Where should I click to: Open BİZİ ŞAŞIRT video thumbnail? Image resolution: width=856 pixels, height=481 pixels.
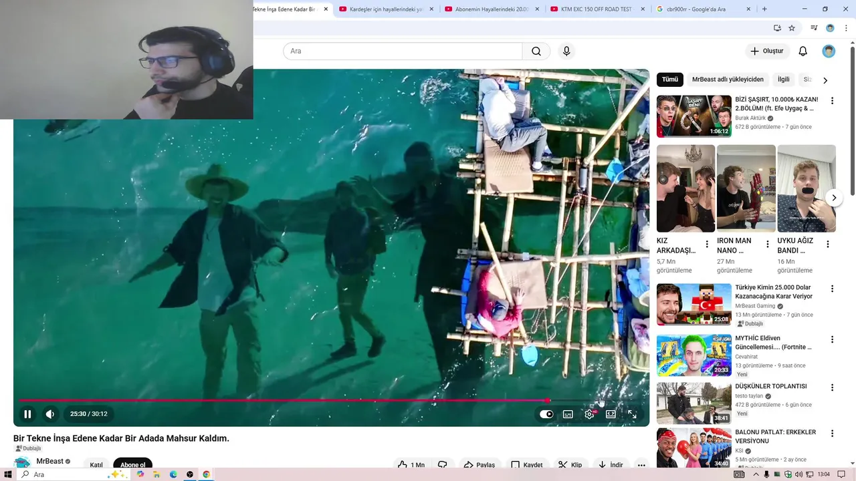pyautogui.click(x=693, y=116)
